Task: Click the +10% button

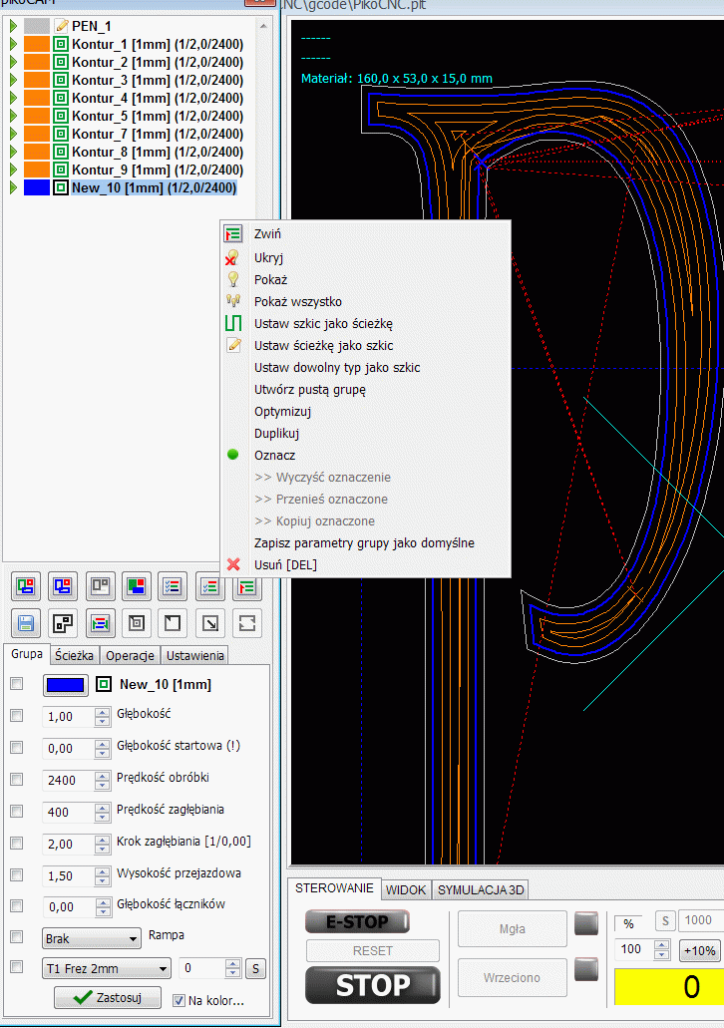Action: pos(700,950)
